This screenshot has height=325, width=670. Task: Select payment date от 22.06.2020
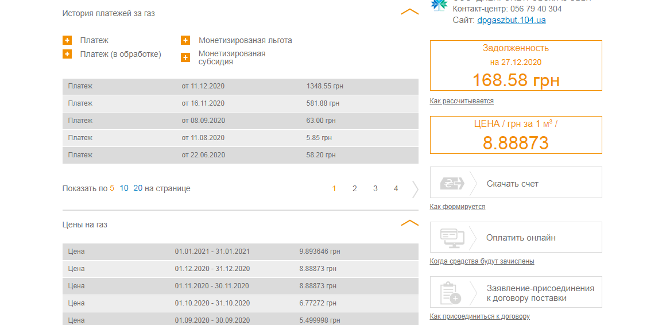pyautogui.click(x=203, y=155)
